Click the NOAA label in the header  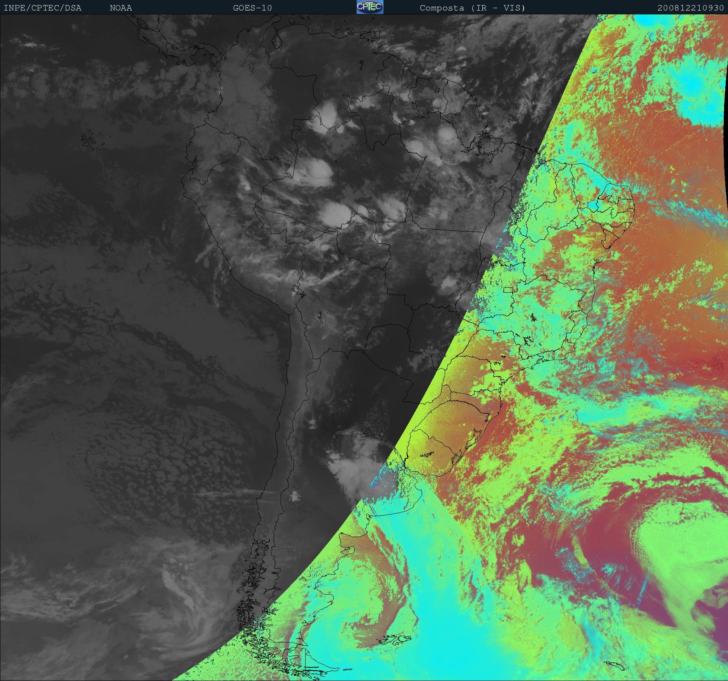click(121, 8)
